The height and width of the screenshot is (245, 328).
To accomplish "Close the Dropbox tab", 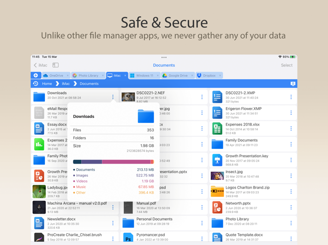I will 220,75.
